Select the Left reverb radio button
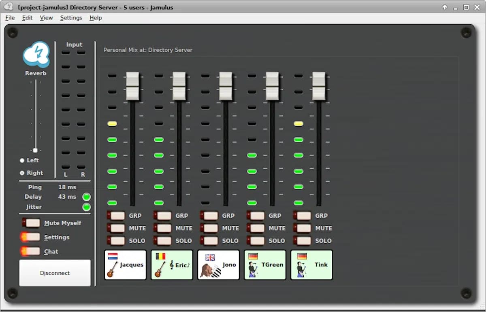The height and width of the screenshot is (312, 486). coord(22,161)
